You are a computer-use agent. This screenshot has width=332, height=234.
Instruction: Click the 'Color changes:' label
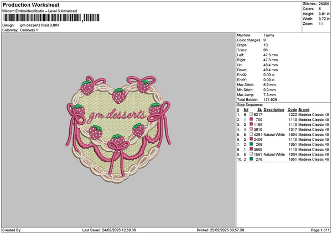click(x=249, y=40)
